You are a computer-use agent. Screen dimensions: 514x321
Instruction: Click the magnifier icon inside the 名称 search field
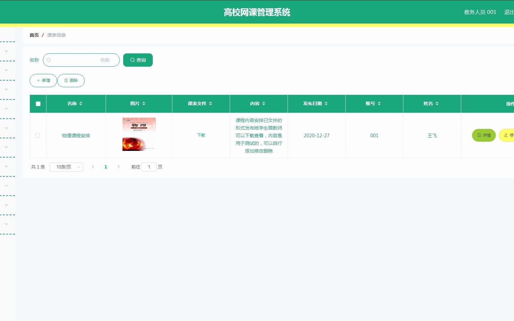[x=49, y=60]
